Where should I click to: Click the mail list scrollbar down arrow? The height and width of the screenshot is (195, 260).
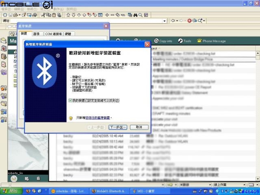[x=258, y=179]
